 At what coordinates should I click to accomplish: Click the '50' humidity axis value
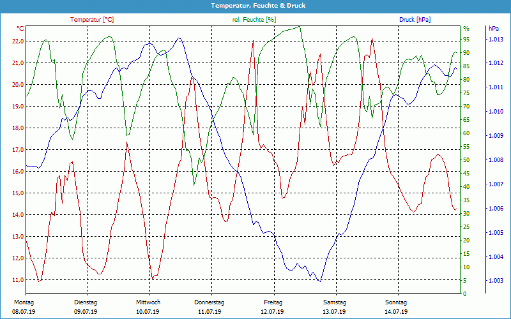466,160
